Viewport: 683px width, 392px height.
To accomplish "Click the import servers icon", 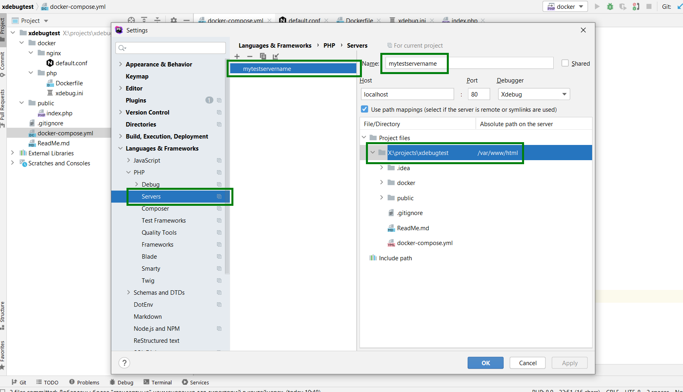I will click(x=275, y=56).
